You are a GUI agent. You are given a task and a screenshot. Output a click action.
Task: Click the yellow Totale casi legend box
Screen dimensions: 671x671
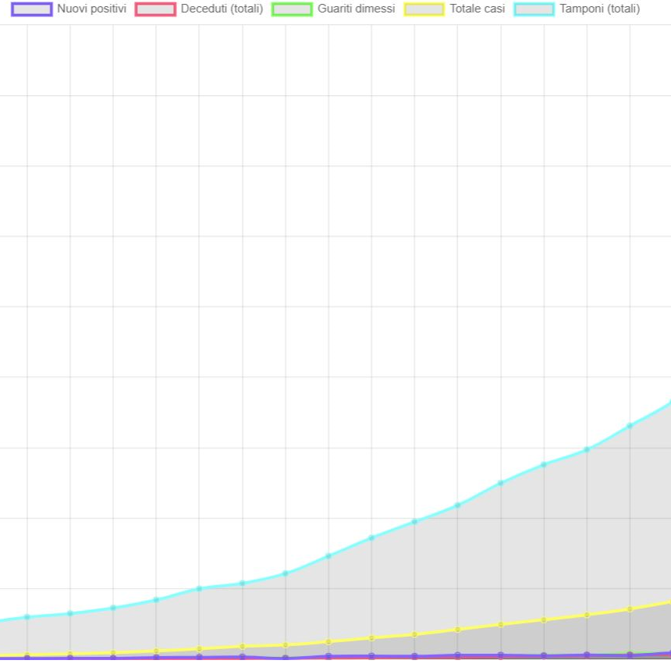tap(424, 9)
